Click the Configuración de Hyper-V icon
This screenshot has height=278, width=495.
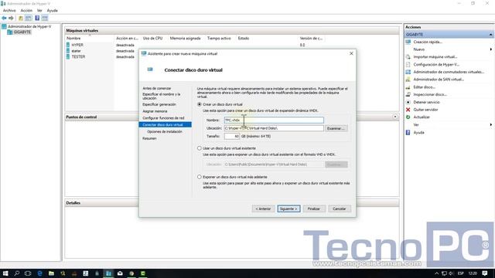click(x=408, y=65)
